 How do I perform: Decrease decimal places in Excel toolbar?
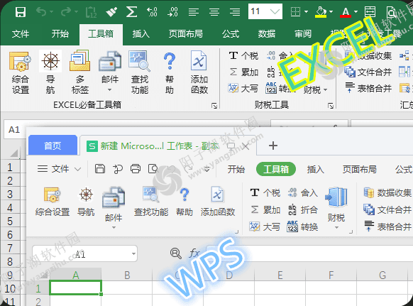[172, 12]
